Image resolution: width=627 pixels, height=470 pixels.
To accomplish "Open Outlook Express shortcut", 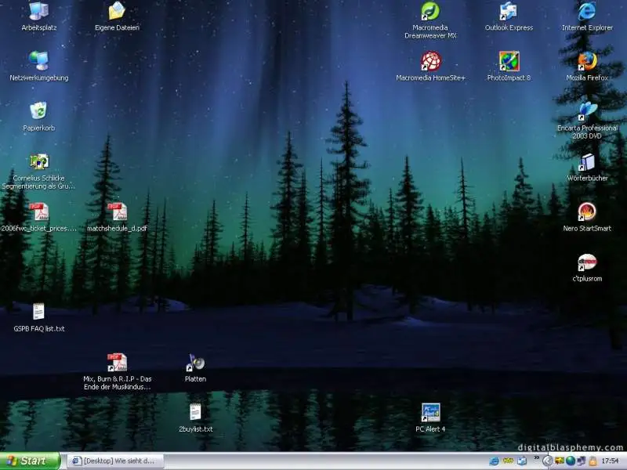I will click(x=509, y=12).
